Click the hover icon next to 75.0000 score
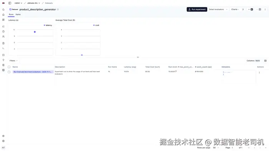 click(176, 71)
